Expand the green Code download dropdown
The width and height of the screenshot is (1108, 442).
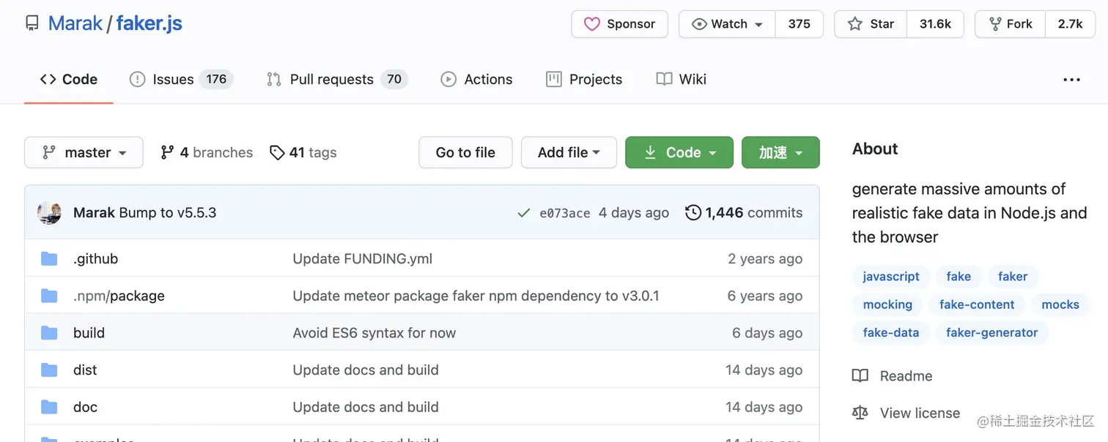click(679, 152)
